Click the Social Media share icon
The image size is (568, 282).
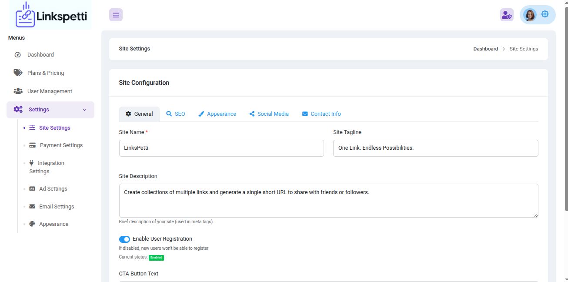coord(252,114)
